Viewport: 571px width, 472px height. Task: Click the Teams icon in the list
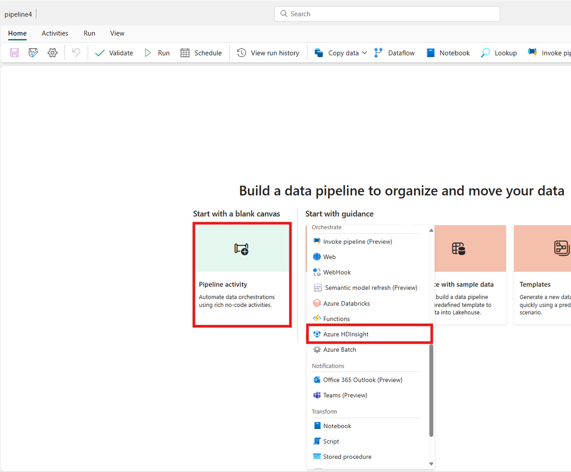click(x=317, y=395)
